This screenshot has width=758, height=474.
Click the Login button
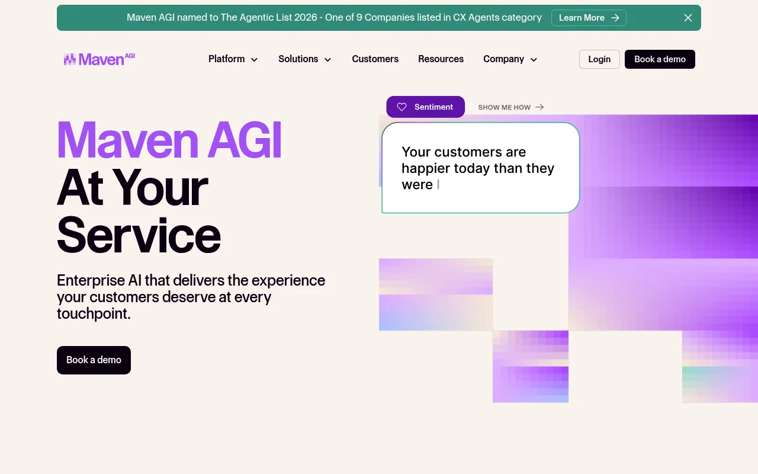point(599,59)
